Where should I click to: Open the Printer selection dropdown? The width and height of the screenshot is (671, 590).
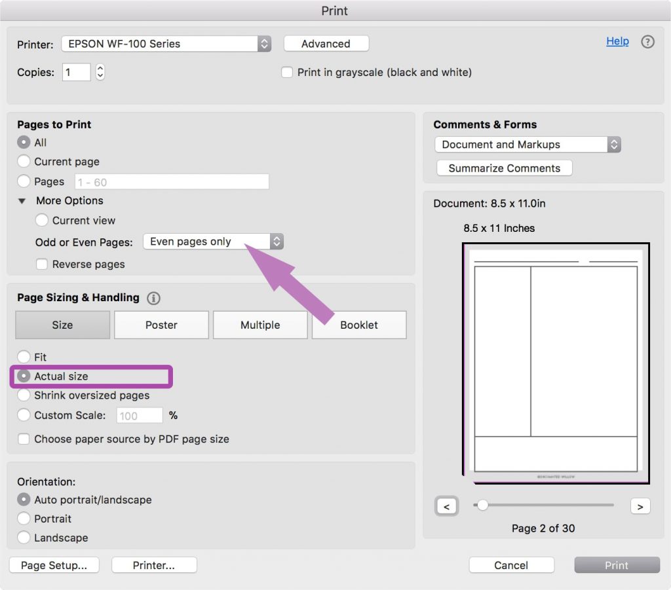point(166,44)
